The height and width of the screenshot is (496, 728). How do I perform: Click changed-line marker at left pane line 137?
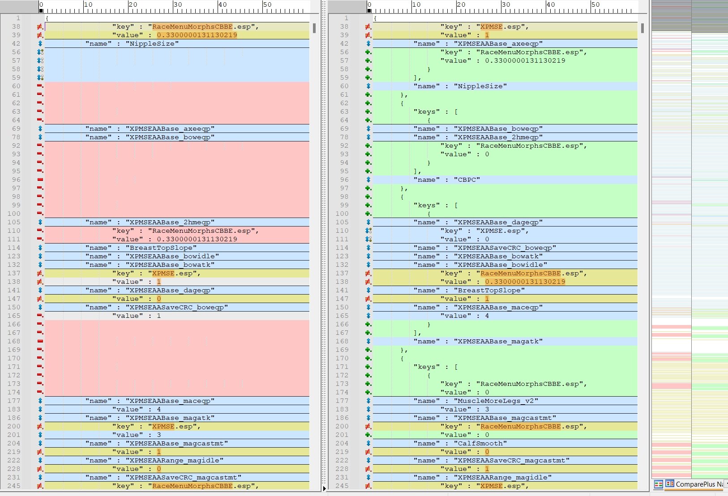(x=40, y=274)
